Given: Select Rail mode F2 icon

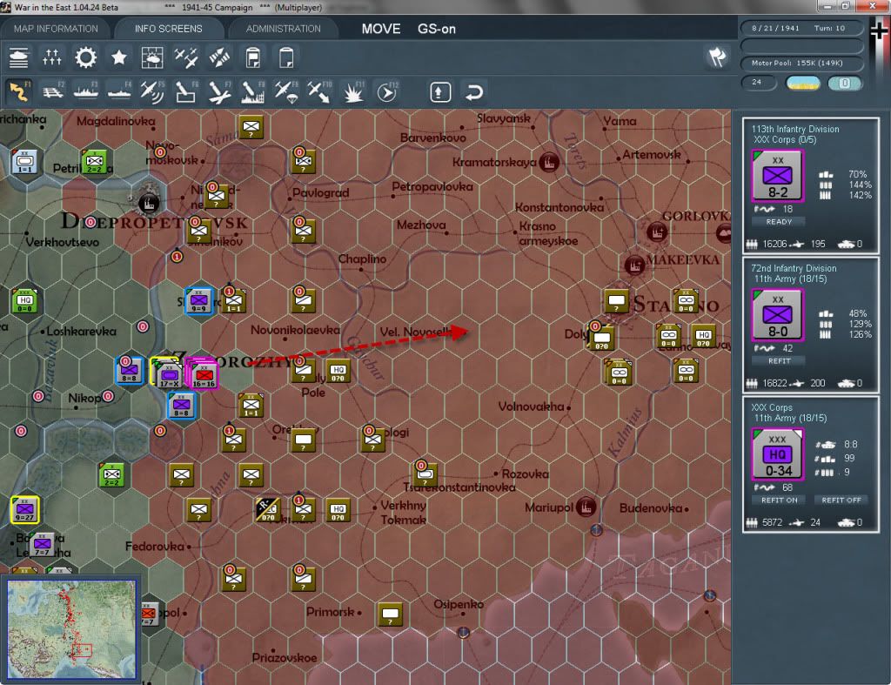Looking at the screenshot, I should (x=53, y=91).
